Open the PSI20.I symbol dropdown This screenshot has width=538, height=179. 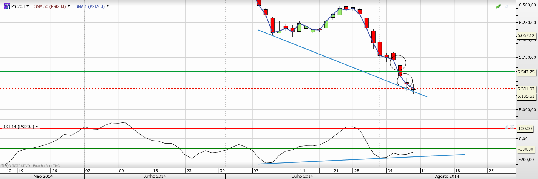27,6
